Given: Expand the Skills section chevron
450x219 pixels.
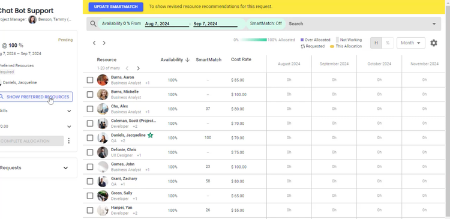Looking at the screenshot, I should pos(69,111).
